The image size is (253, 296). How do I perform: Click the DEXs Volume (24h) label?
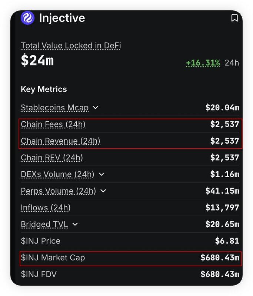click(x=57, y=174)
